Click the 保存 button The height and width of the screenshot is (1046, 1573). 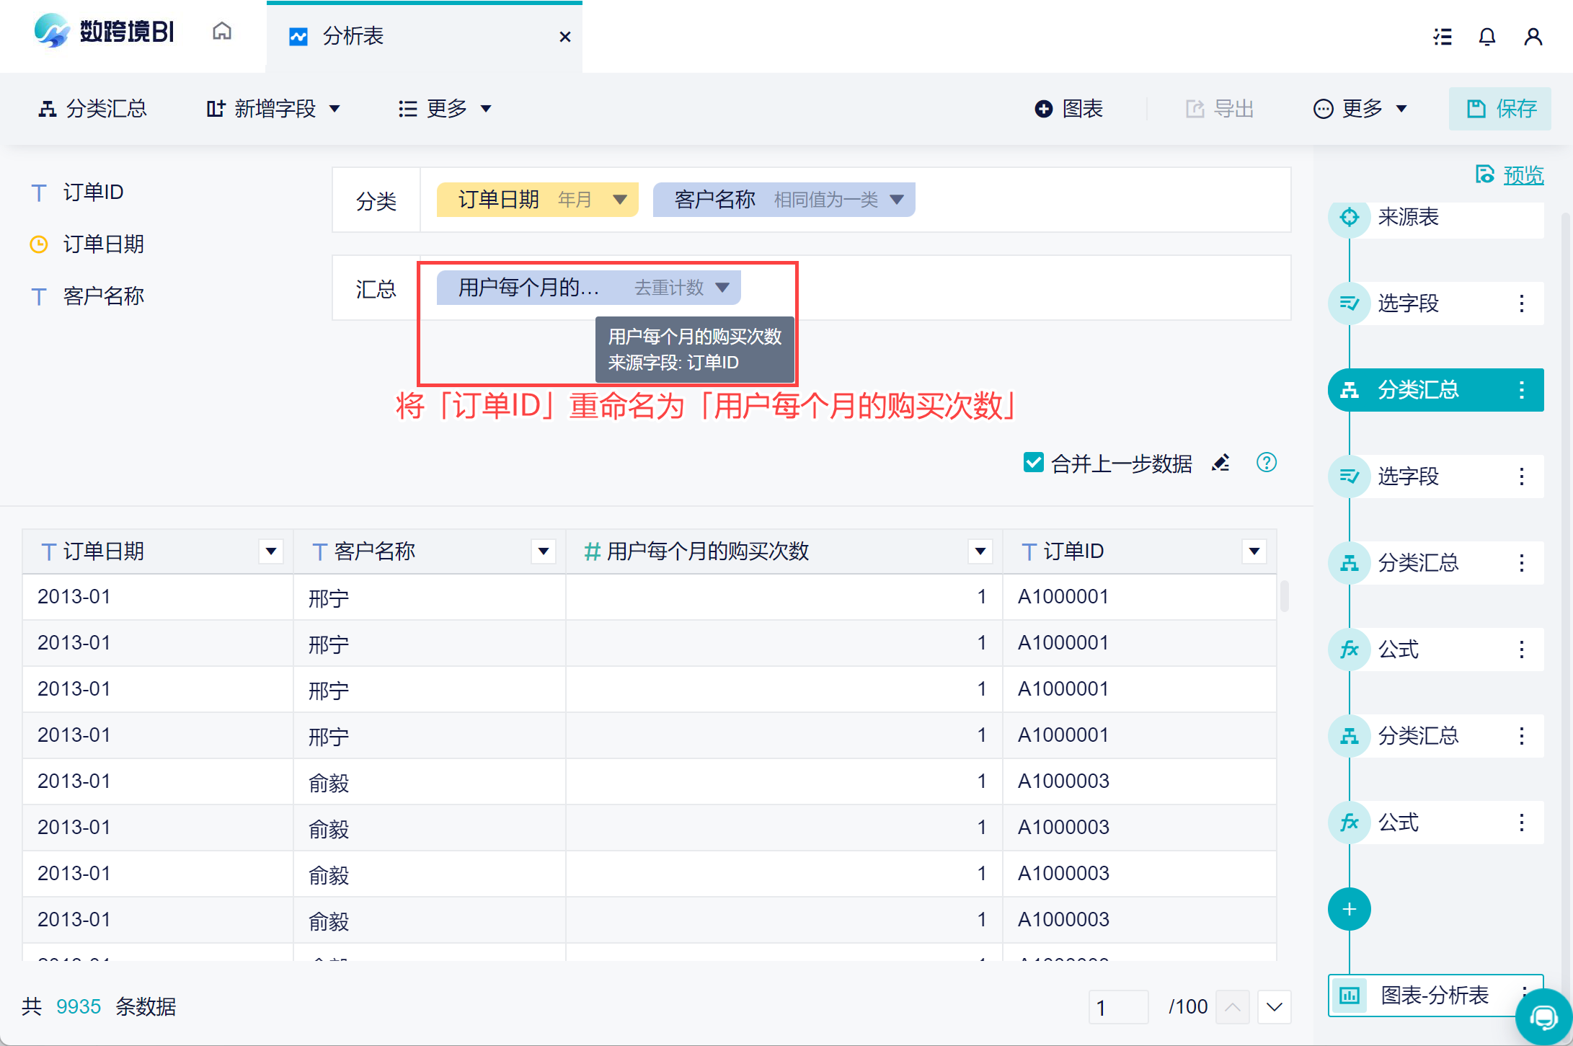1501,109
